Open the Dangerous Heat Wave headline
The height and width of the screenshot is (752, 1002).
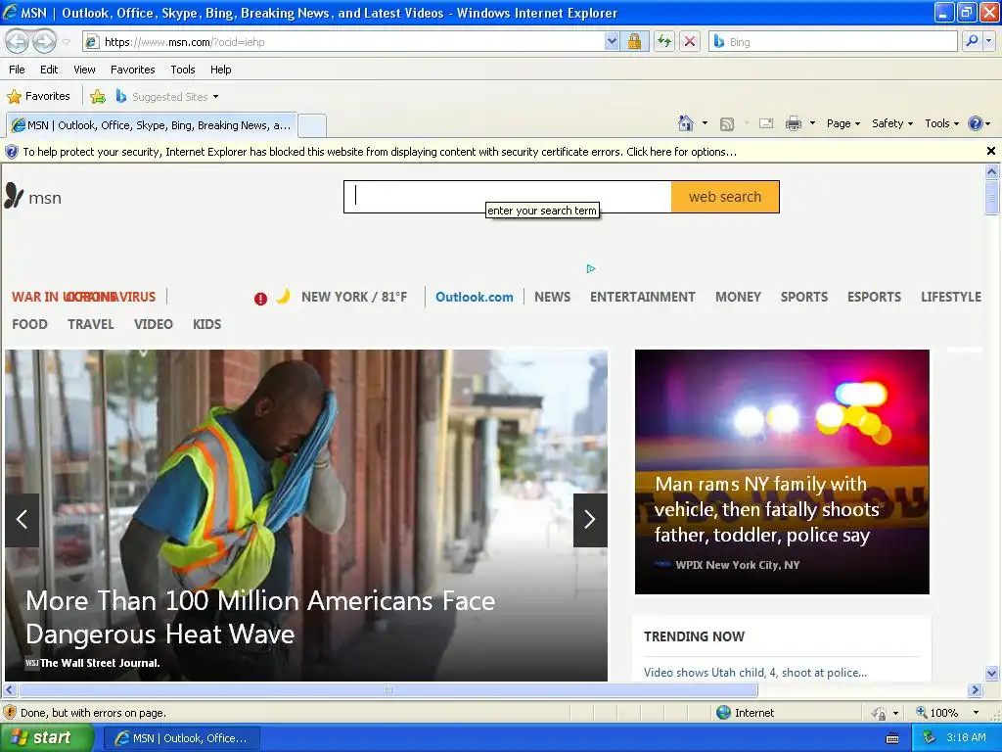pos(260,617)
